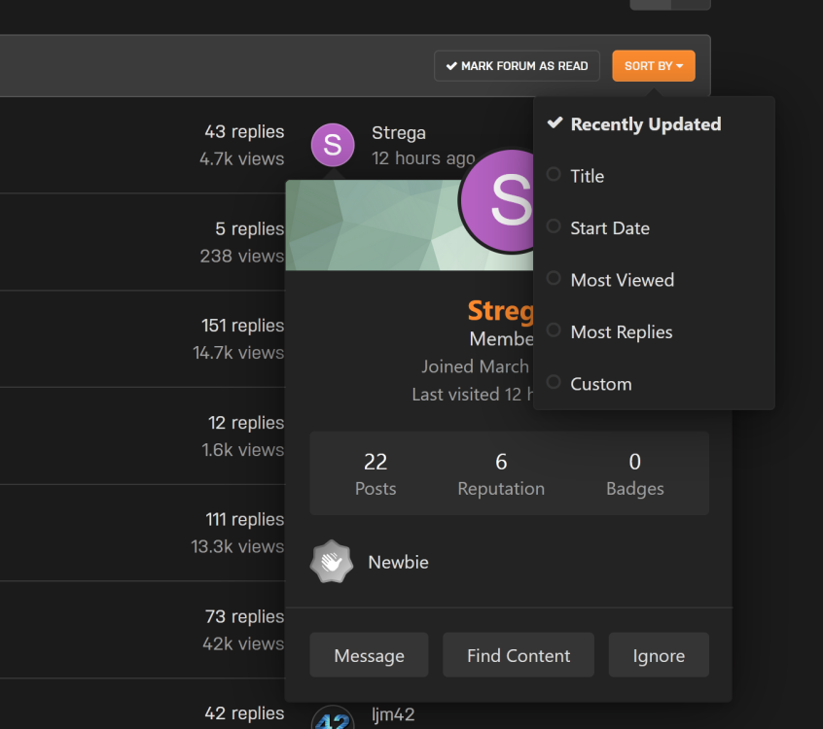The width and height of the screenshot is (823, 729).
Task: Click Strega's small purple S avatar
Action: point(333,145)
